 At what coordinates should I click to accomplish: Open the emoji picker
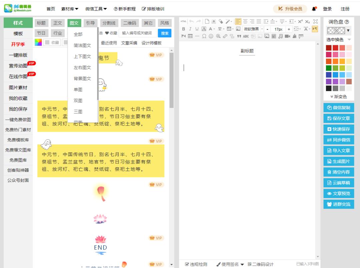coord(211,36)
